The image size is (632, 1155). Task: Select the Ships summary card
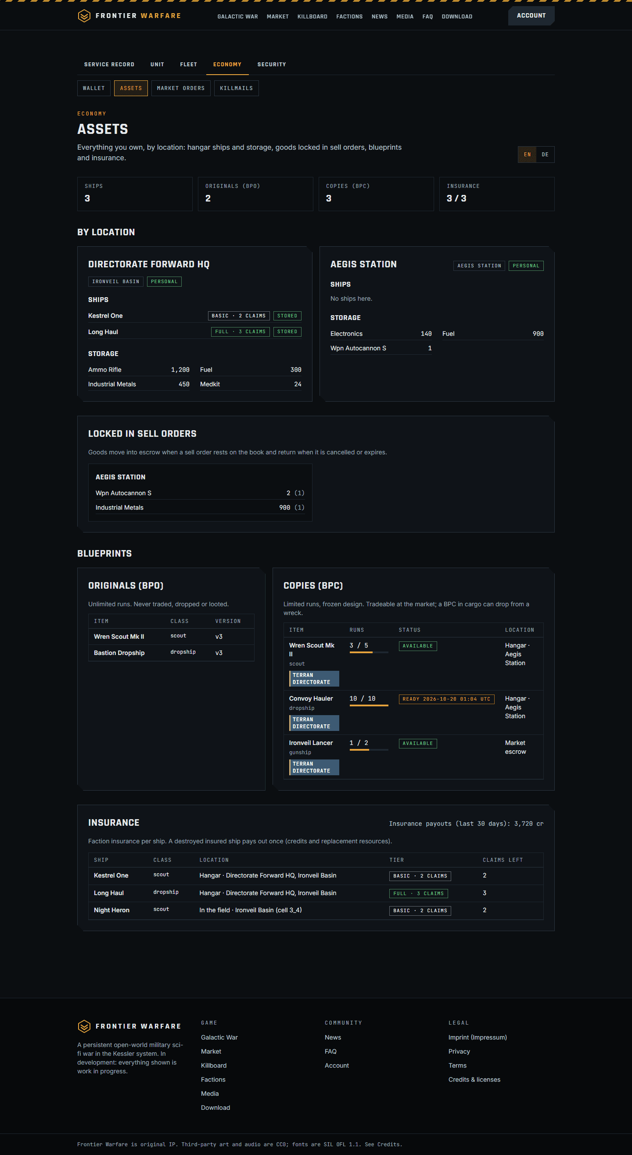tap(135, 194)
